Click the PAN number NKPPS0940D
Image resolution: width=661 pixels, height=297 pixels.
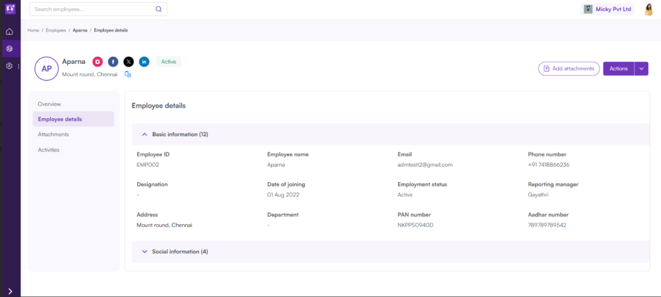tap(416, 225)
